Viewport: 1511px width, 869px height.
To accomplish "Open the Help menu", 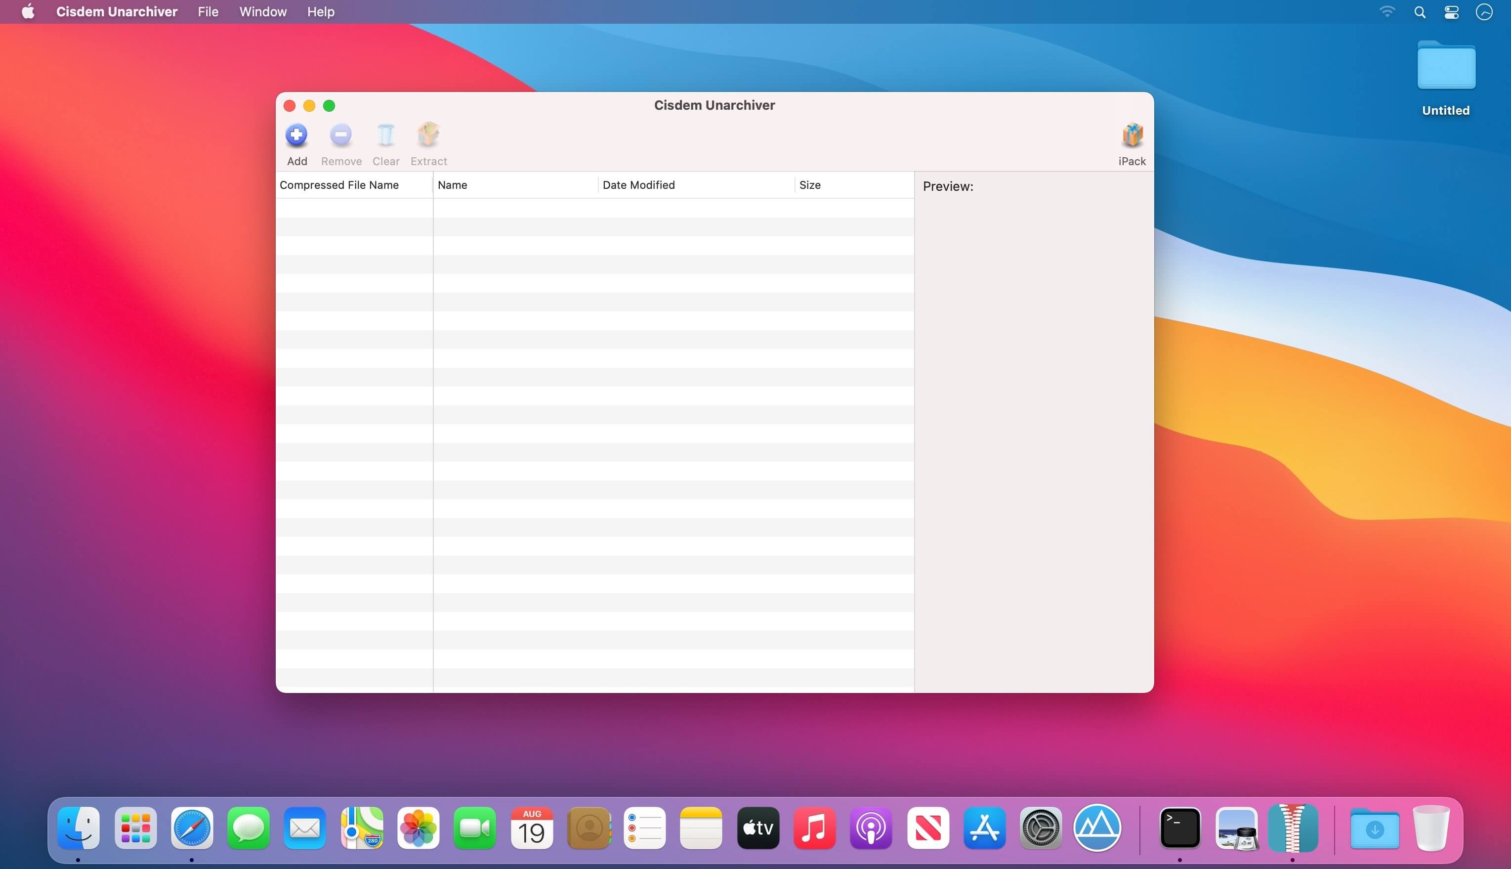I will coord(320,12).
